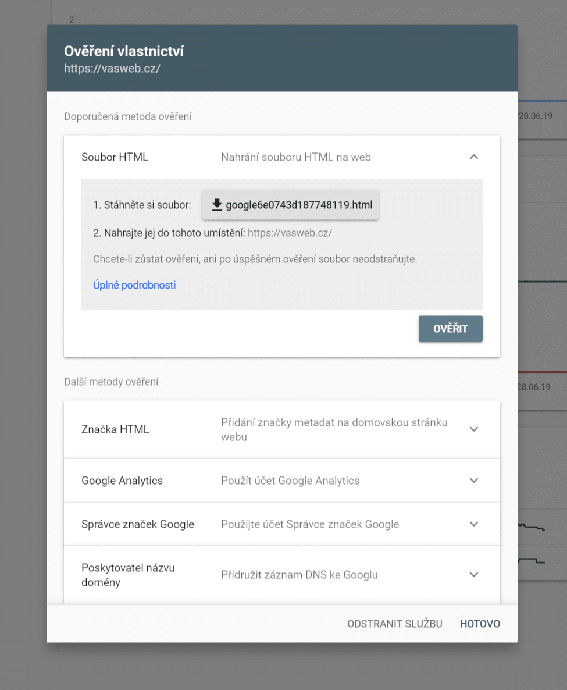The width and height of the screenshot is (567, 690).
Task: Expand the Poskytovatel názvu domény chevron
Action: click(x=474, y=575)
